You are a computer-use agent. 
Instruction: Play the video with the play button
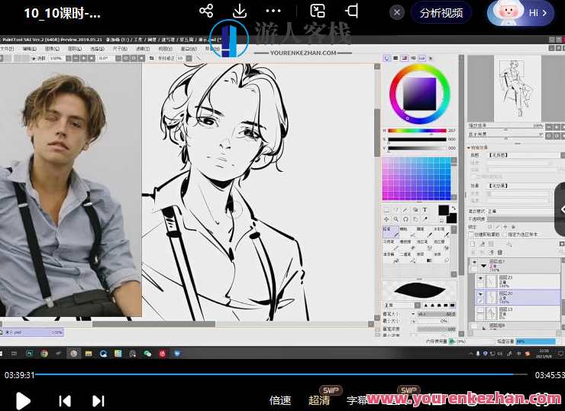23,400
